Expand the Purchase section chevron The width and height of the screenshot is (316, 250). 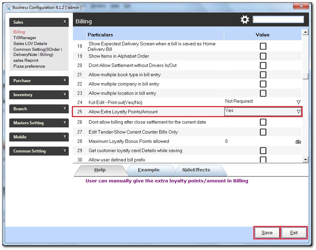click(65, 80)
